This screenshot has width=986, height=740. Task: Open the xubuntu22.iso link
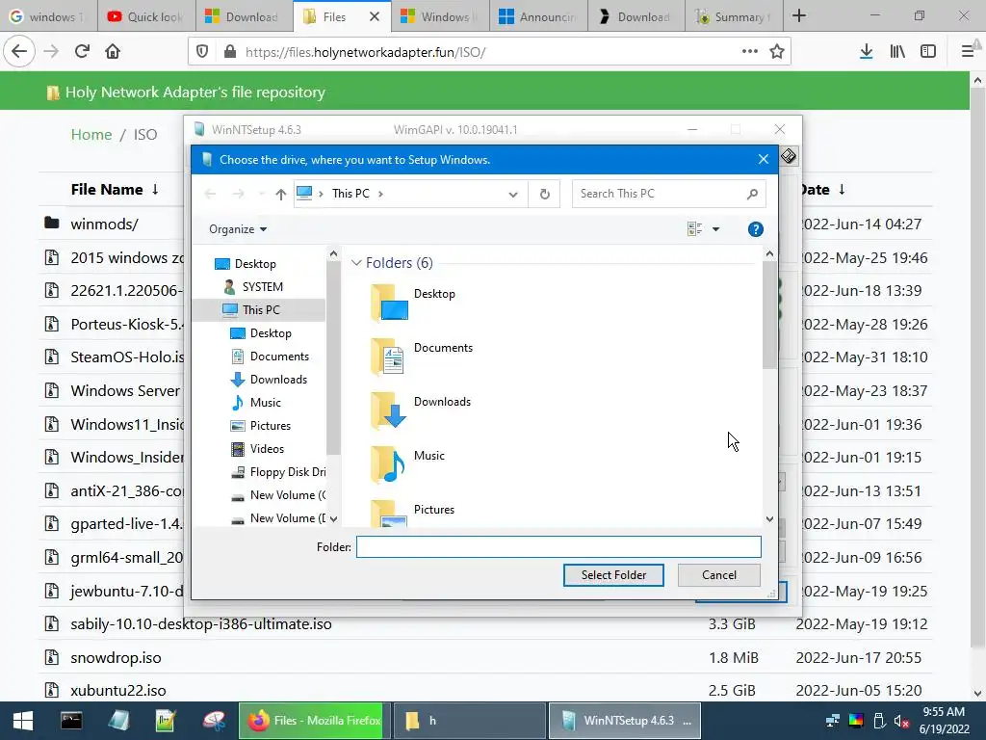tap(118, 690)
